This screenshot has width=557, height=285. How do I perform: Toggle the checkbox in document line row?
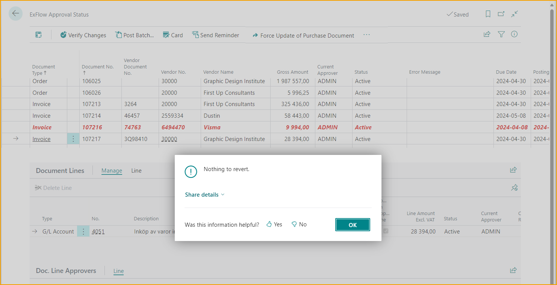coord(386,231)
